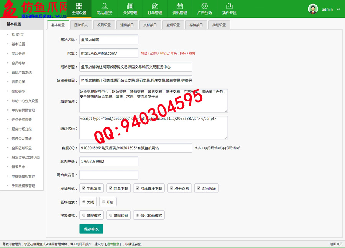Toggle the 实物快递 checkbox
This screenshot has height=248, width=345.
click(x=199, y=188)
